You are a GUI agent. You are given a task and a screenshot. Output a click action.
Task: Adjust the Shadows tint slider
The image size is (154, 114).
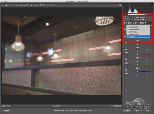[137, 44]
